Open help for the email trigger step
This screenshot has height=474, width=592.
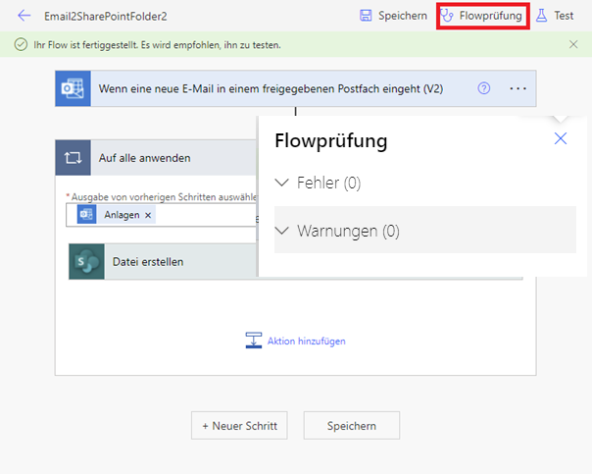483,88
